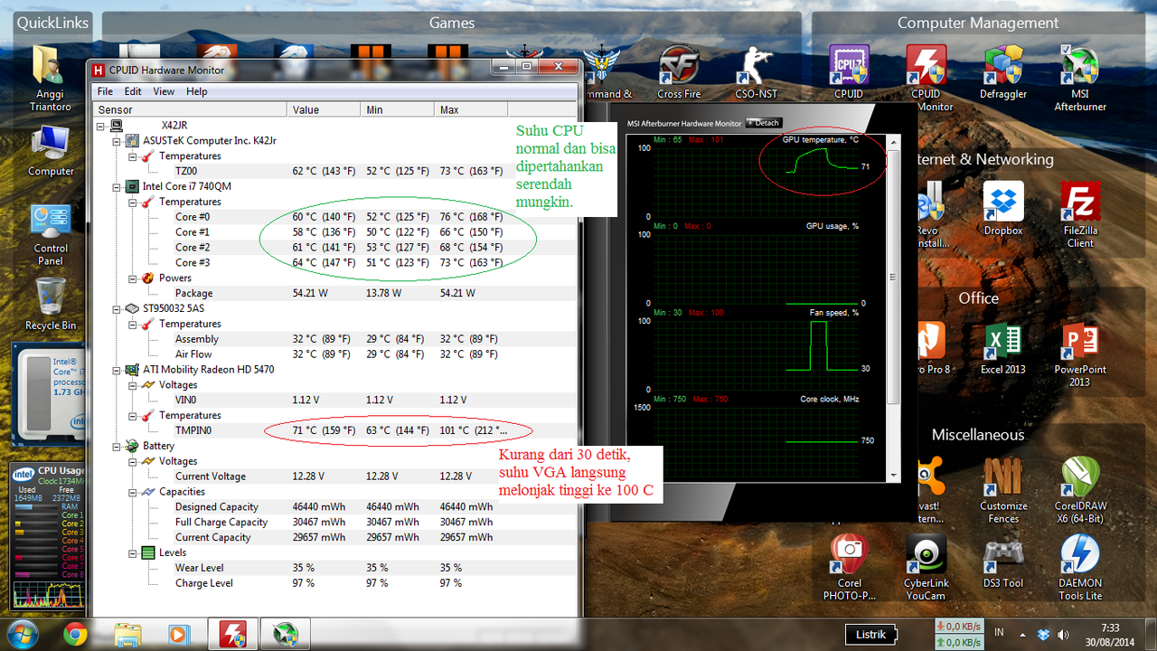The image size is (1157, 651).
Task: Select the VIN0 voltage row
Action: 335,400
